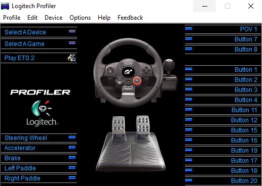Click the Button 18 label
Screen dimensions: 262x186
(244, 171)
